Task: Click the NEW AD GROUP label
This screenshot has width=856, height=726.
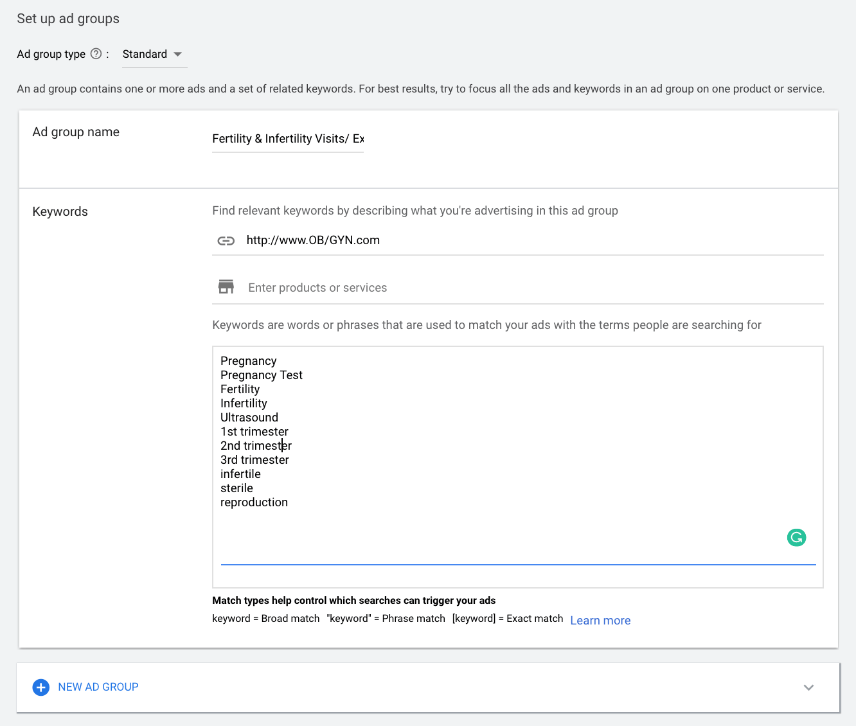Action: (98, 687)
